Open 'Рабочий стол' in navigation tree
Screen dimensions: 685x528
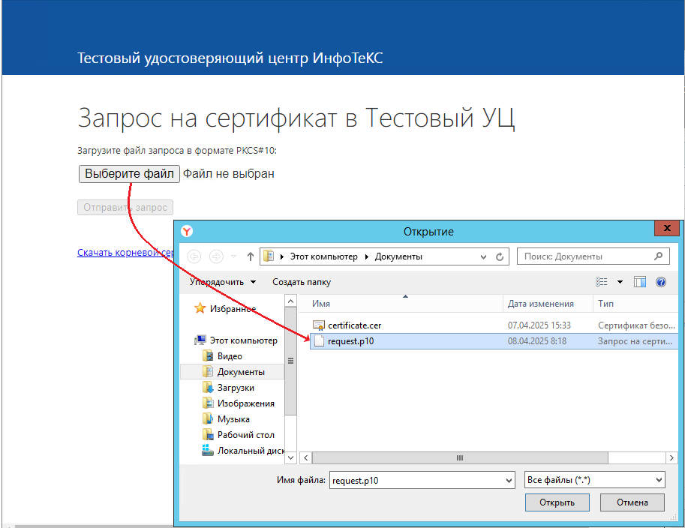click(246, 434)
